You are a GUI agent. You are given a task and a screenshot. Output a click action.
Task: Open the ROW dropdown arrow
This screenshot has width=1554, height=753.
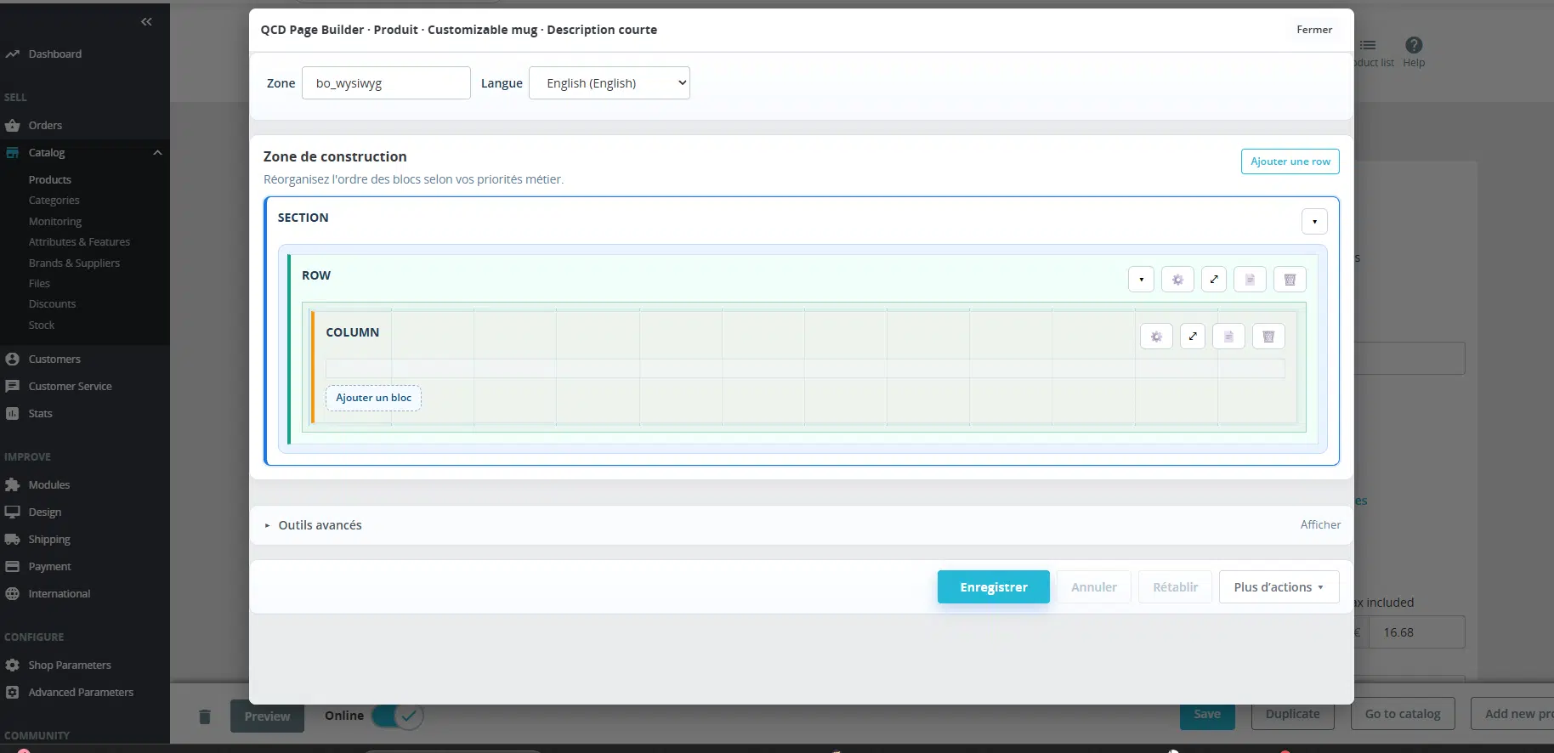tap(1141, 280)
